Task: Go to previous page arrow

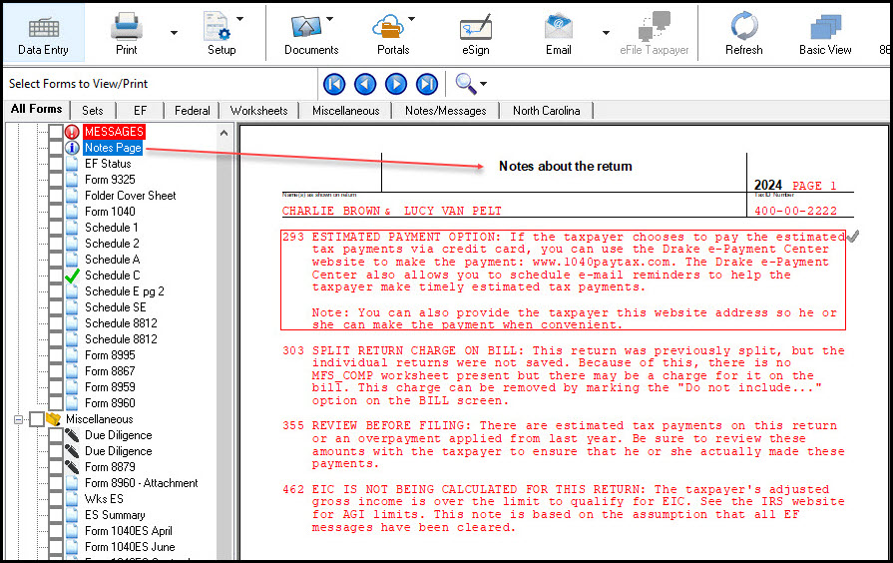Action: tap(365, 84)
